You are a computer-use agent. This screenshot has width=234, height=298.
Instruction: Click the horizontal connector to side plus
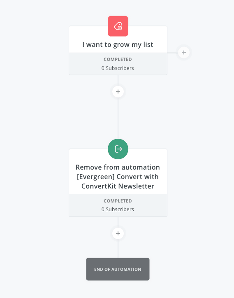point(173,53)
